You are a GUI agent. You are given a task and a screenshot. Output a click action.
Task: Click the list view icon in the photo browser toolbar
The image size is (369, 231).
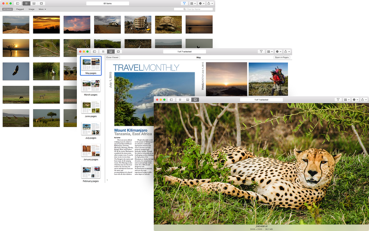click(x=34, y=3)
